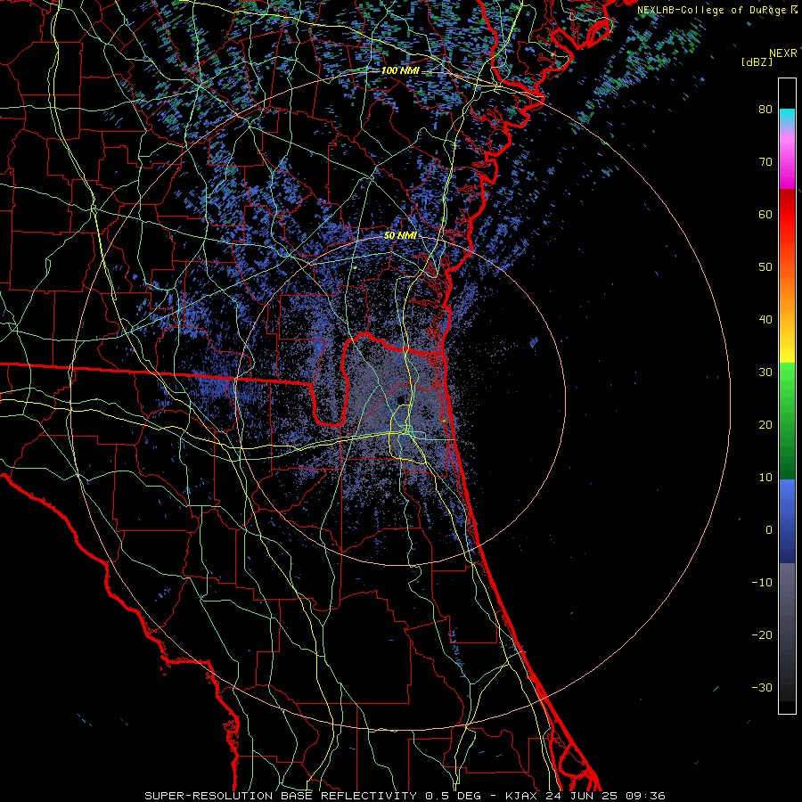Select the 30 dBZ scale value
Image resolution: width=802 pixels, height=802 pixels.
(x=765, y=372)
